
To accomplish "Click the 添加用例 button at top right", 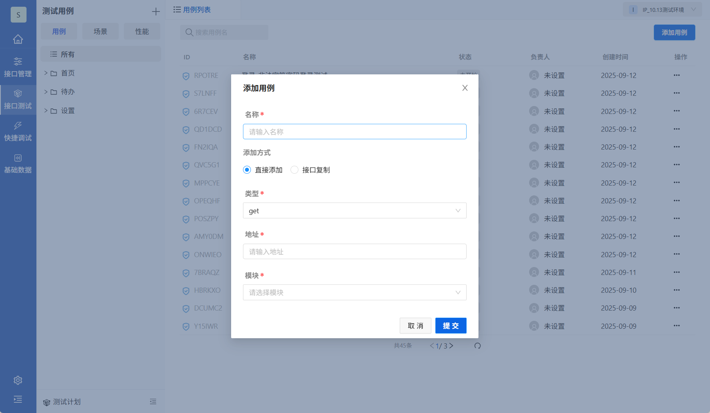I will pos(674,32).
